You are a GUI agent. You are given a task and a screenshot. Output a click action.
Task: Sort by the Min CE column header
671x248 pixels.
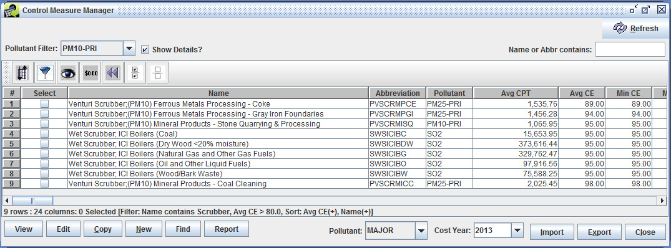point(629,93)
